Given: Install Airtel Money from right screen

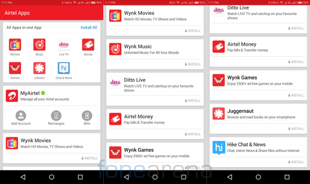Looking at the screenshot, I should click(296, 62).
